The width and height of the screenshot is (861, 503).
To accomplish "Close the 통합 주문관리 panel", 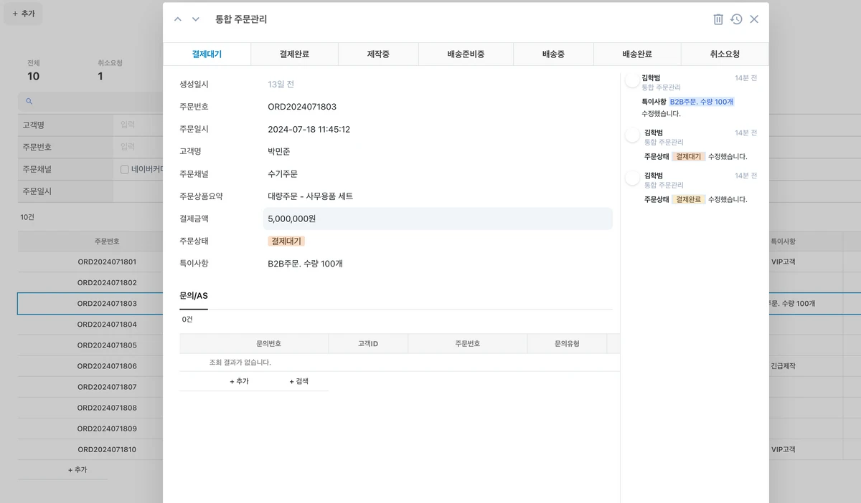I will 754,19.
